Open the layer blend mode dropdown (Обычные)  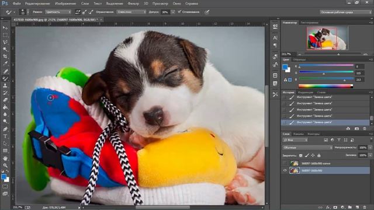point(307,148)
